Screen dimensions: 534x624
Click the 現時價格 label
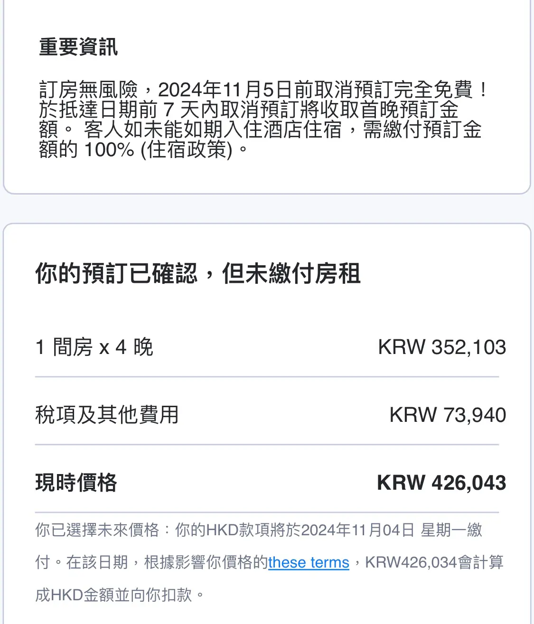tap(76, 483)
